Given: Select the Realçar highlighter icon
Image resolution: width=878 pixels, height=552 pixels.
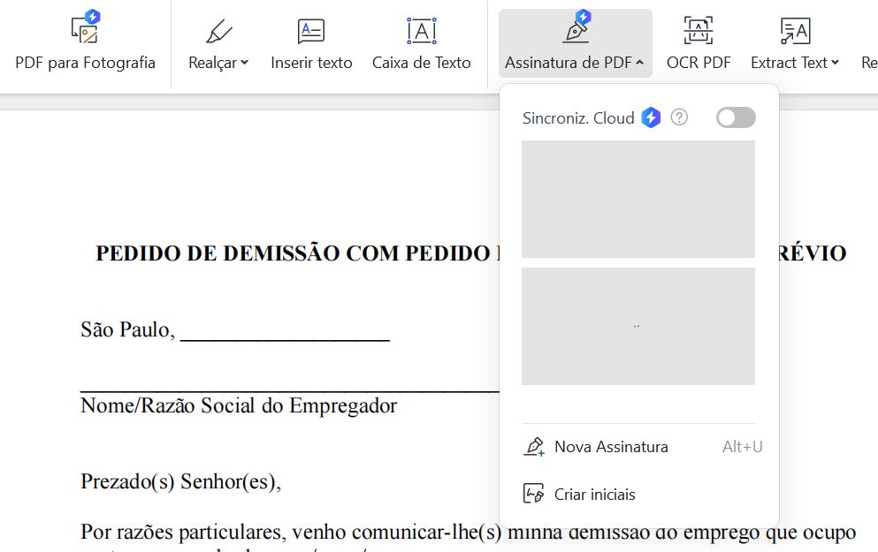Looking at the screenshot, I should 218,31.
